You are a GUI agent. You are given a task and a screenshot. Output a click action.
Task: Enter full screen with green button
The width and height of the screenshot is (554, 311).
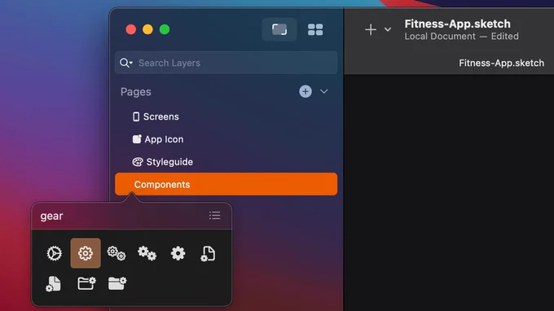tap(165, 29)
